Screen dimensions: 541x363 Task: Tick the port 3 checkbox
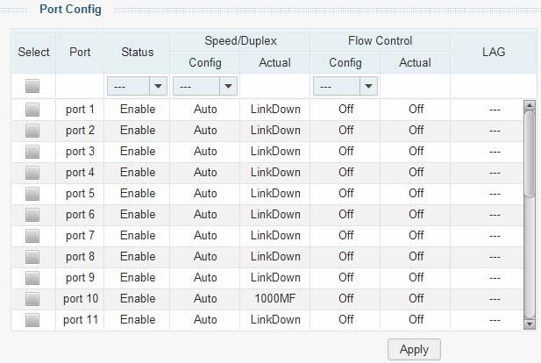(32, 152)
